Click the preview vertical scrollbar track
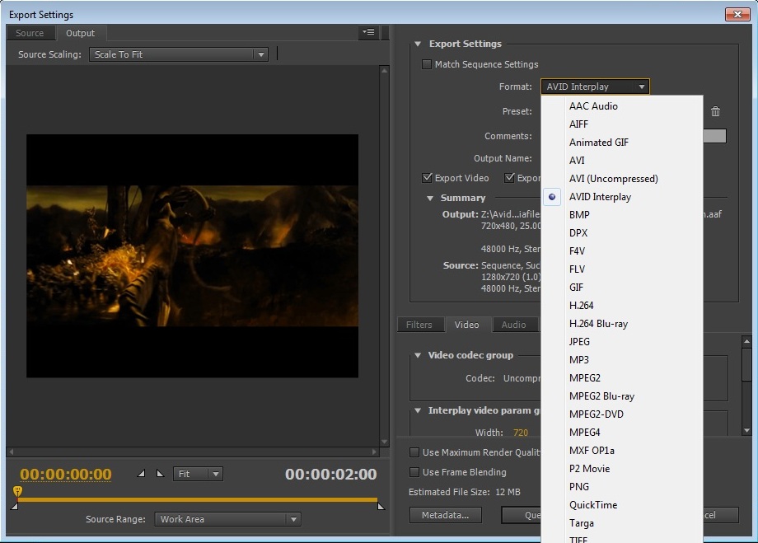Screen dimensions: 758x543 pyautogui.click(x=384, y=255)
